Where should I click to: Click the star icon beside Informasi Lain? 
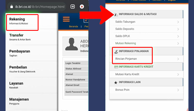click(x=116, y=82)
